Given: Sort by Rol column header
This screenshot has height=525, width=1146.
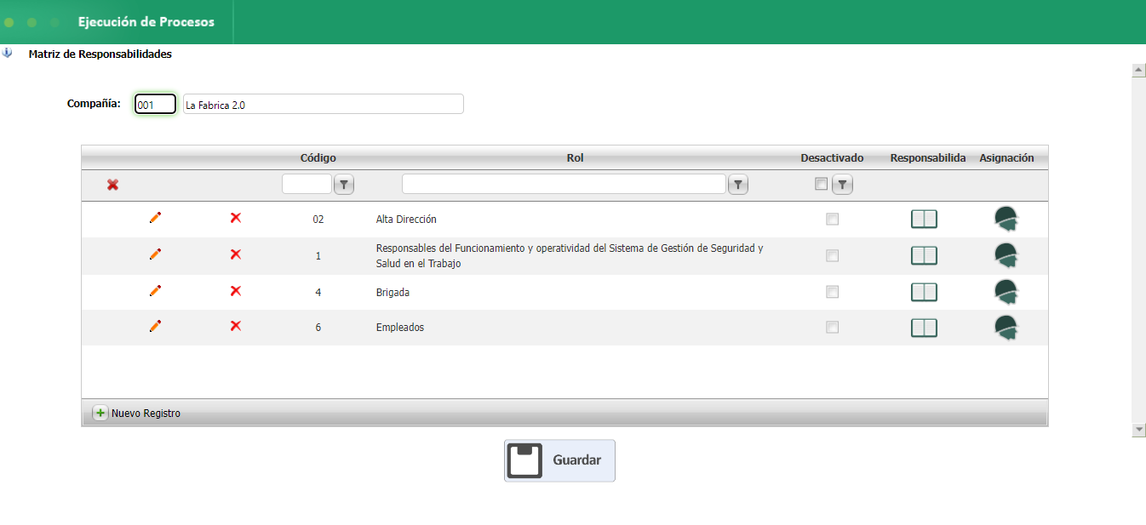Looking at the screenshot, I should coord(576,157).
